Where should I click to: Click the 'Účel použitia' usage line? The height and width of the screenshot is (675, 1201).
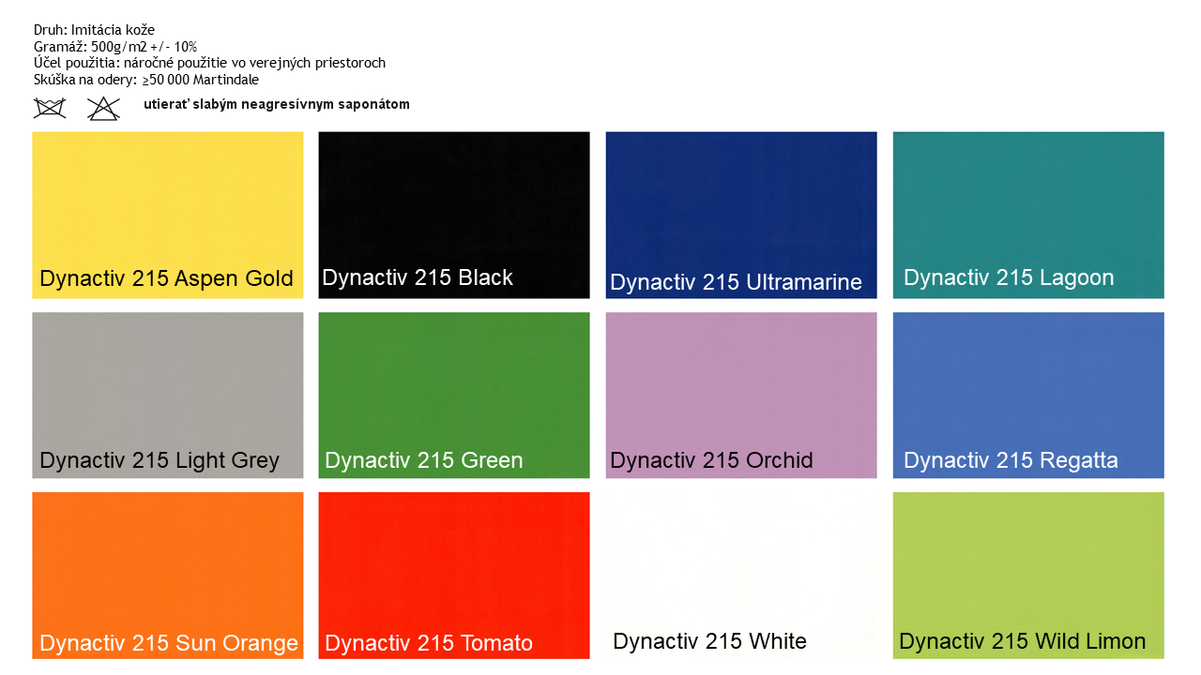(x=209, y=63)
